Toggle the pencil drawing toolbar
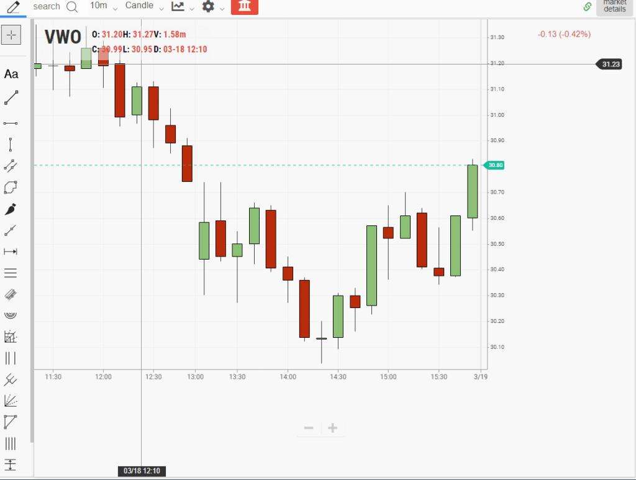The width and height of the screenshot is (636, 480). [x=12, y=7]
